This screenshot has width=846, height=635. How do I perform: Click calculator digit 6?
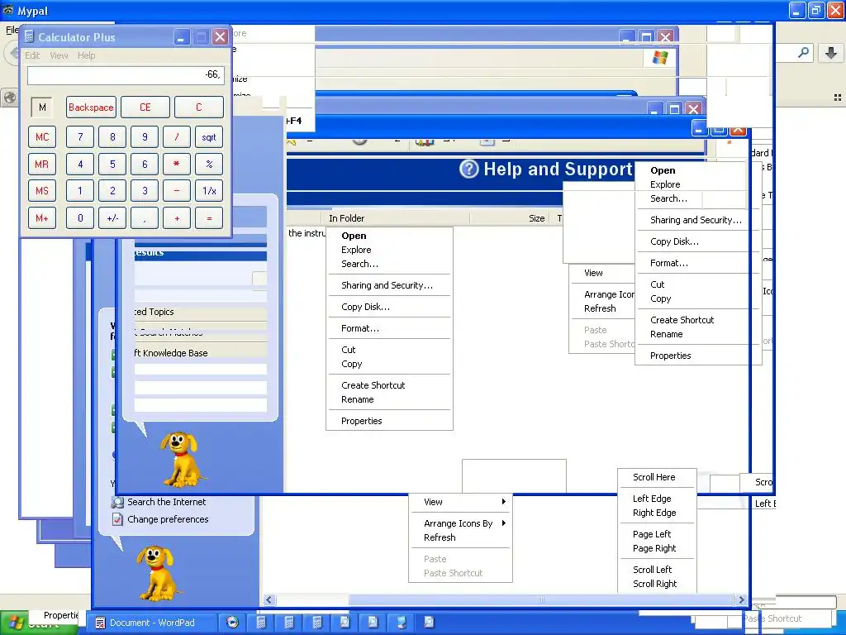(145, 165)
